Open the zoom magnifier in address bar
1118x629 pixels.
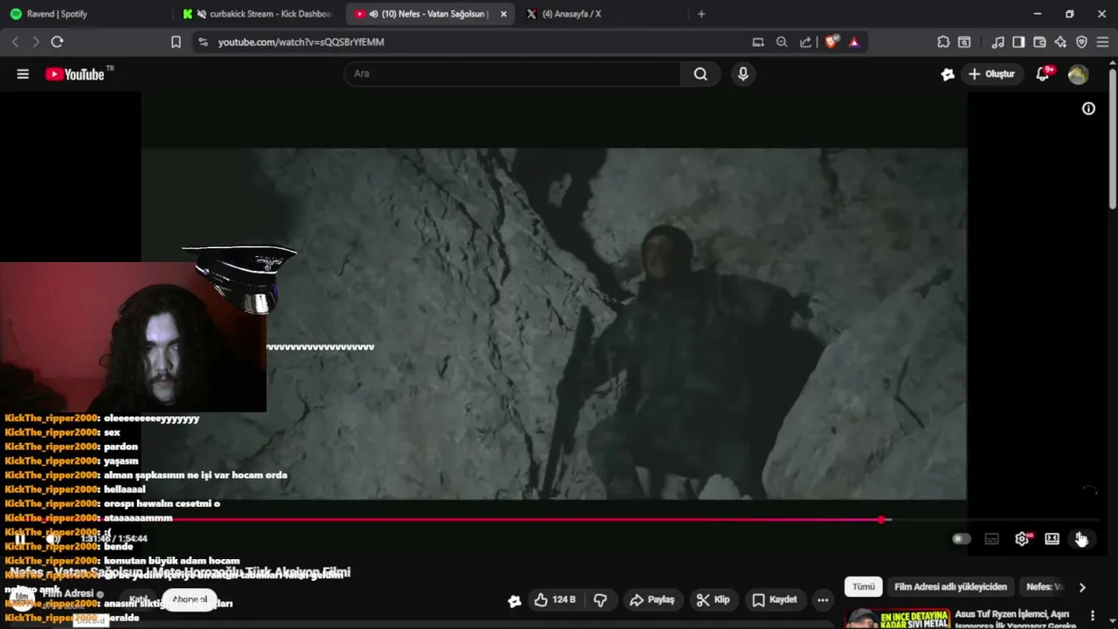[782, 42]
